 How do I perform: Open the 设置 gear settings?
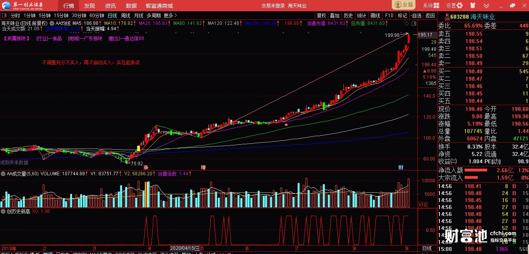coord(460,5)
